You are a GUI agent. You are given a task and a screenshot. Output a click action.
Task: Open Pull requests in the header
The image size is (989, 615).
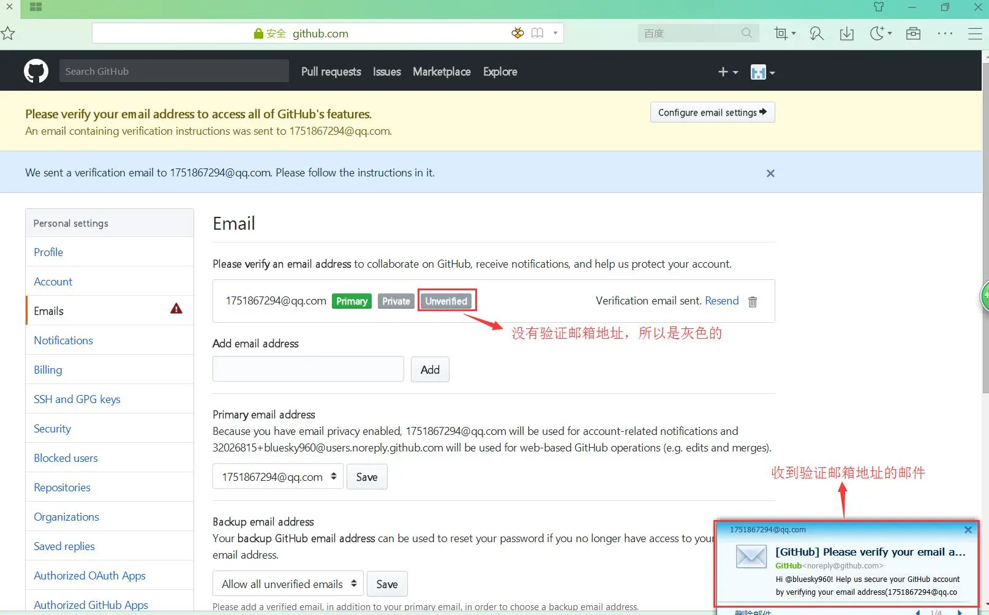331,72
